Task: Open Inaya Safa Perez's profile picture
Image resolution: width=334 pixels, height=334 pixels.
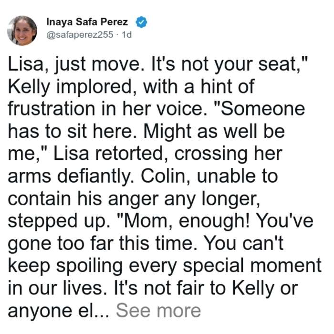Action: click(x=22, y=31)
